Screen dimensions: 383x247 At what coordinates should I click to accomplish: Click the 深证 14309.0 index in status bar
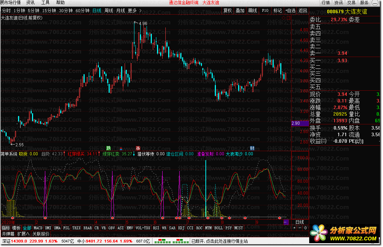click(x=30, y=241)
